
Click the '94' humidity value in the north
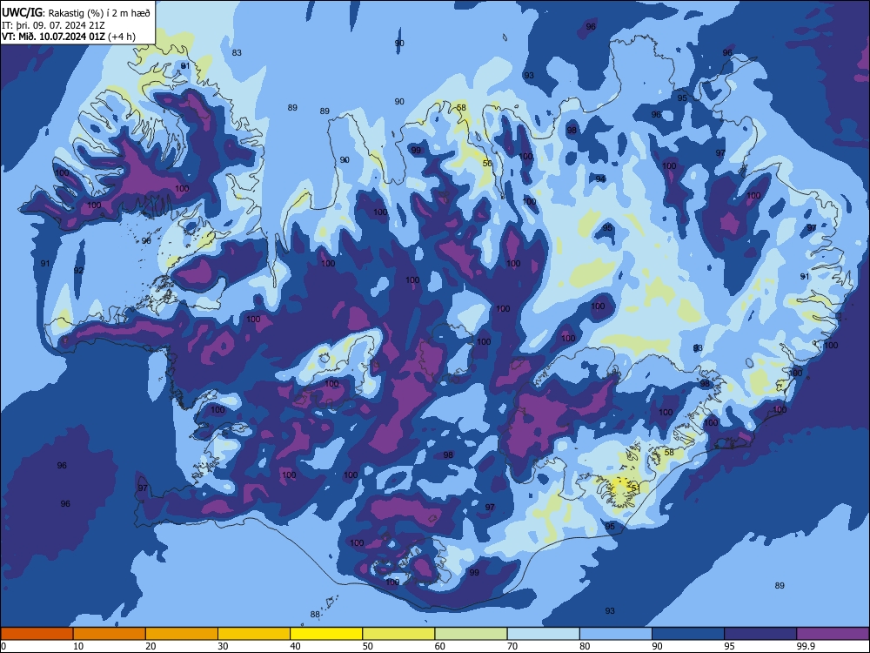click(600, 178)
